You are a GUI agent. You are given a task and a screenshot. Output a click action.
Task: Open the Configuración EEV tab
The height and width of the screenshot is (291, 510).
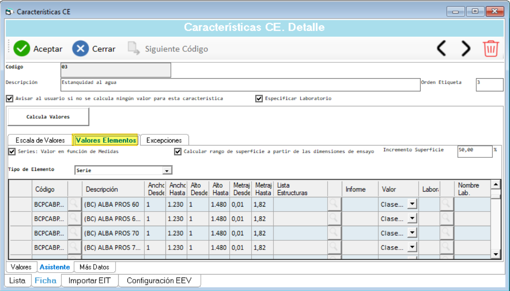159,281
